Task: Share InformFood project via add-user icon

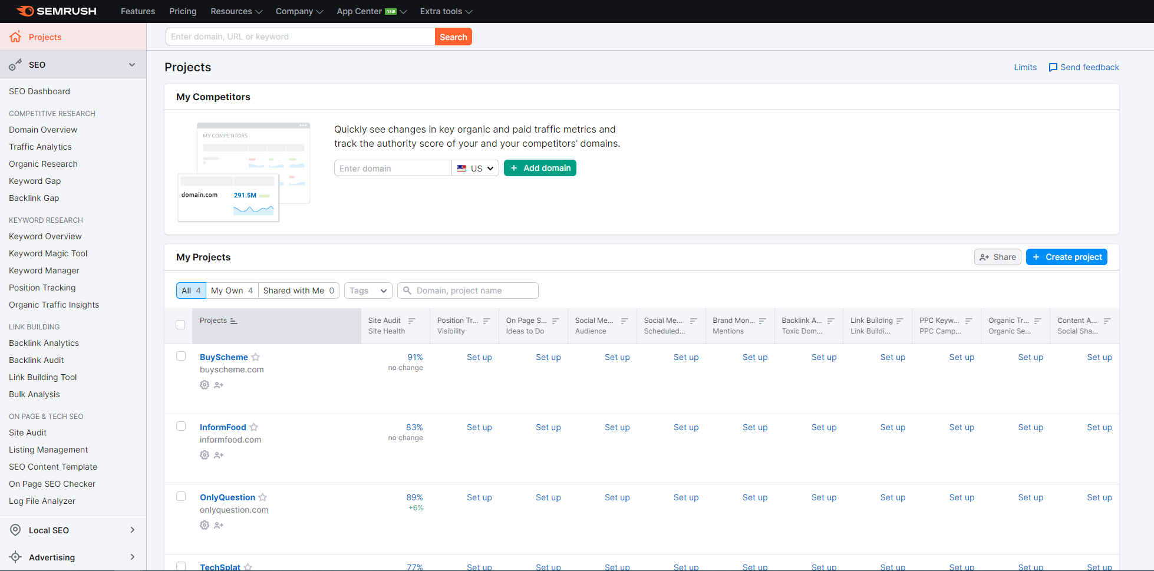Action: coord(219,455)
